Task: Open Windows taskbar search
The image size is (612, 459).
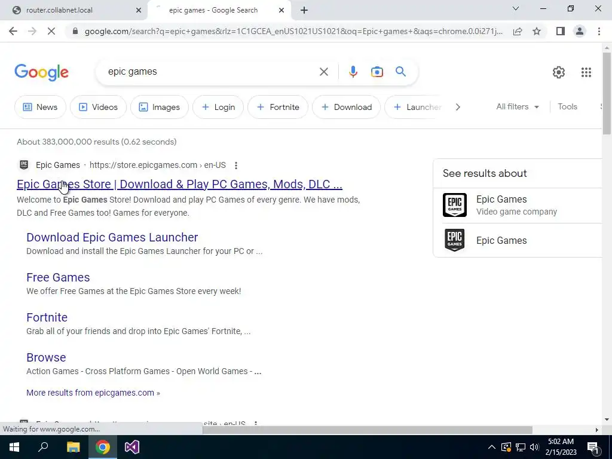Action: pyautogui.click(x=43, y=446)
